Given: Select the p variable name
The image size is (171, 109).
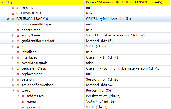Looking at the screenshot, I should (12, 2).
